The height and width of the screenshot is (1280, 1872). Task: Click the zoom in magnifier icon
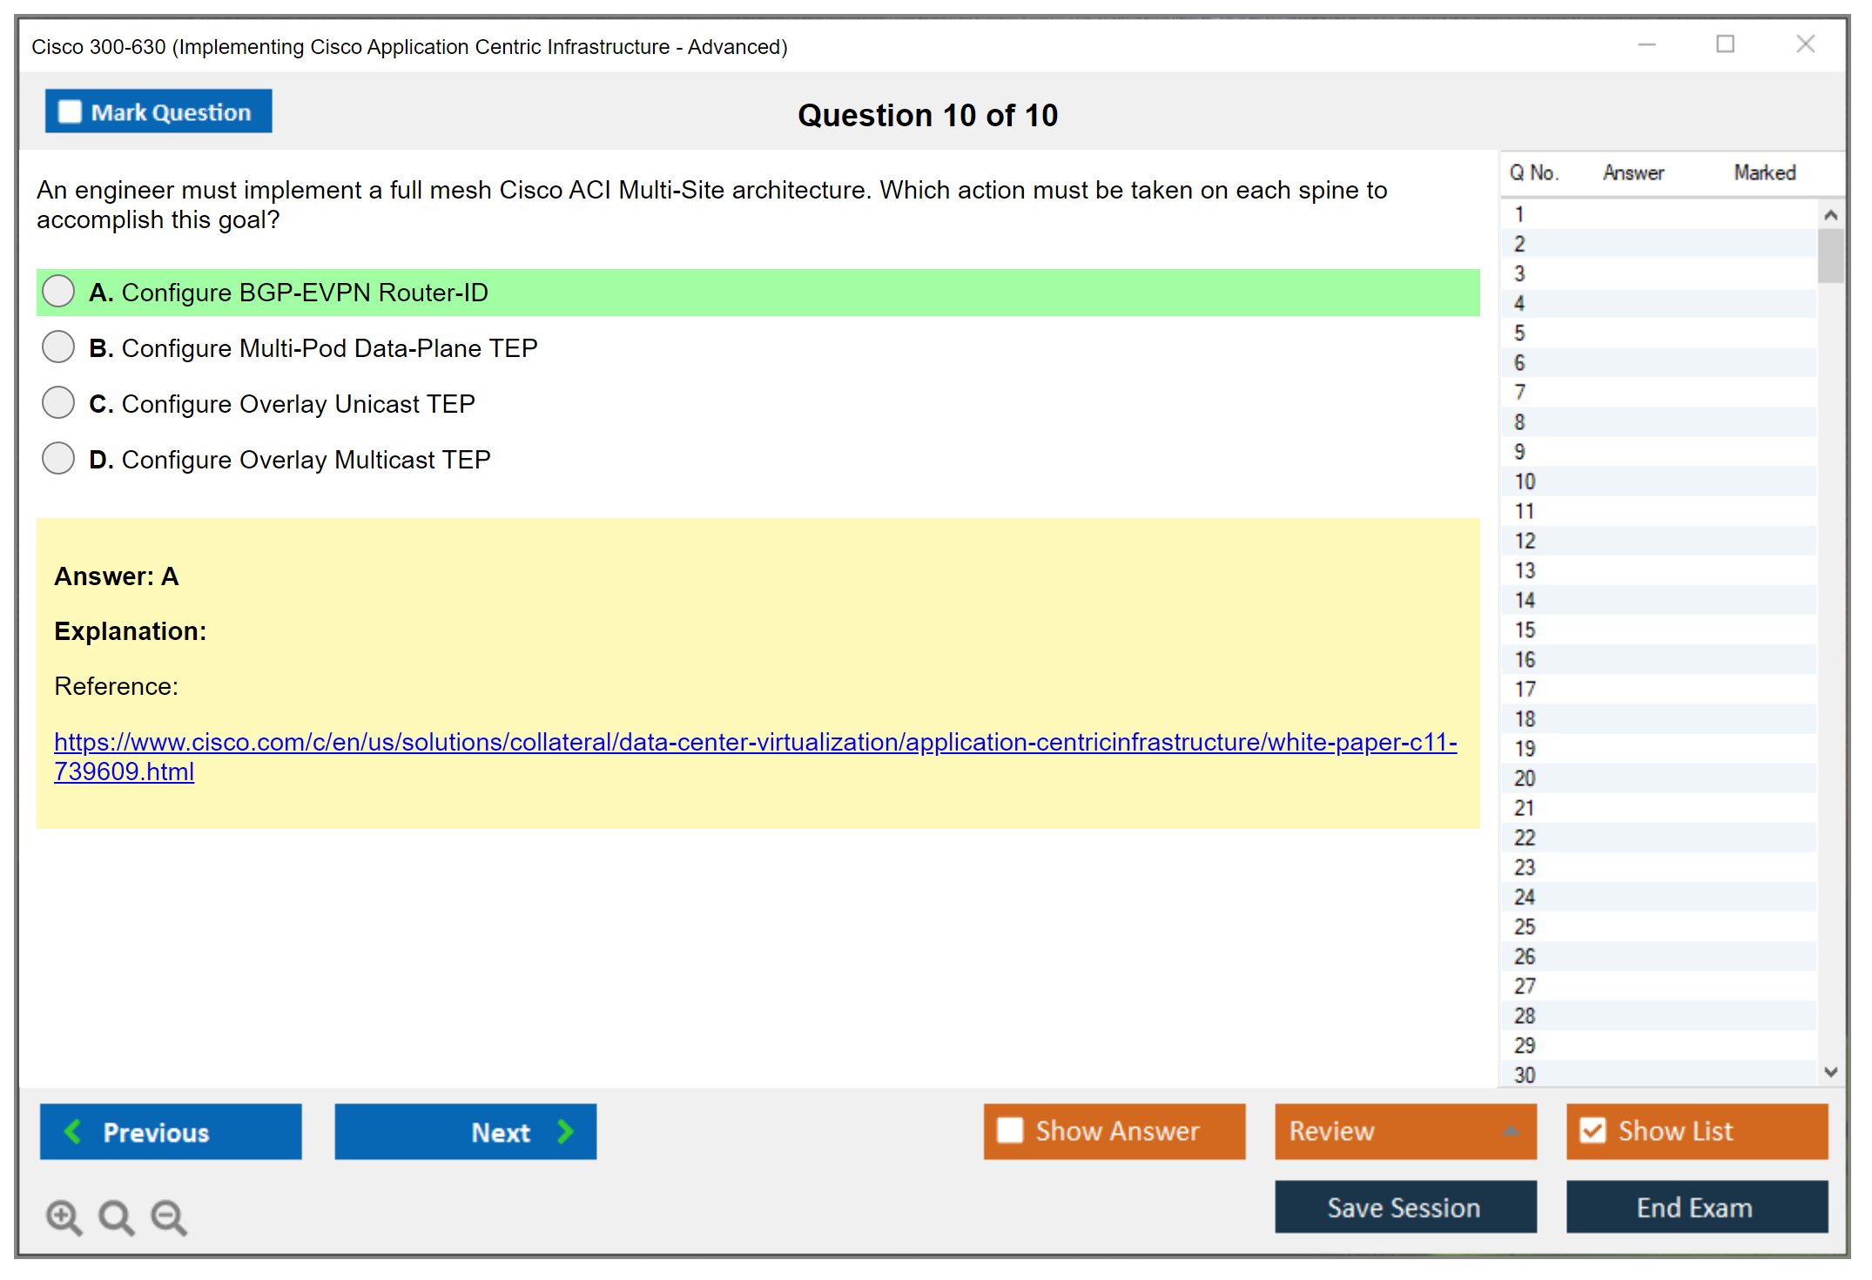coord(64,1216)
